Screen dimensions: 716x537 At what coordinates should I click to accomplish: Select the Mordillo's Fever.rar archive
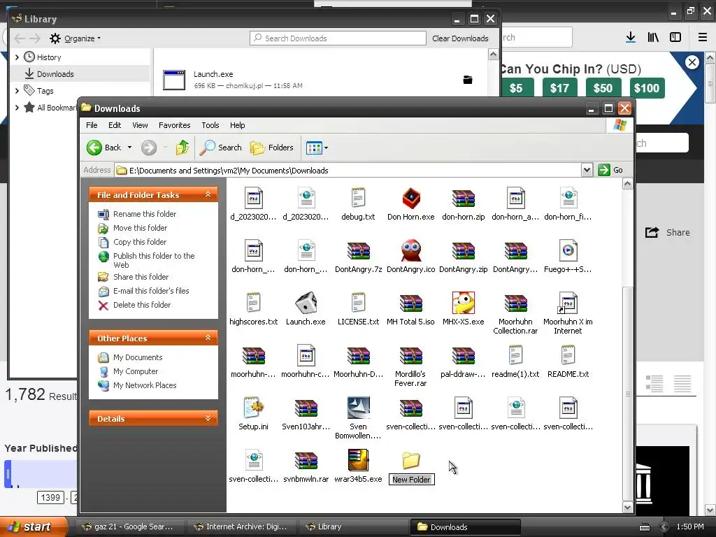410,356
